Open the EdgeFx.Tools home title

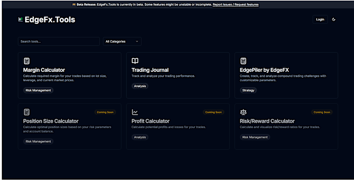pos(50,20)
